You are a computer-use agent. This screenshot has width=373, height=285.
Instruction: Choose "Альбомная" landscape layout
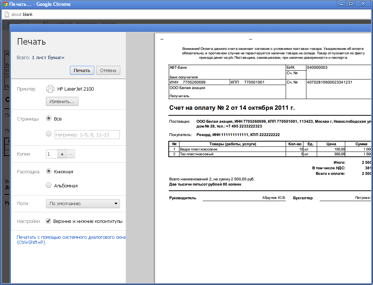(x=48, y=186)
